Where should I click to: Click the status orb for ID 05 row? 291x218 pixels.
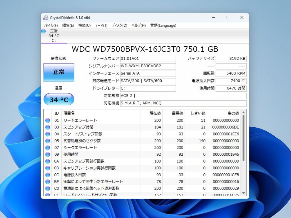tap(48, 141)
